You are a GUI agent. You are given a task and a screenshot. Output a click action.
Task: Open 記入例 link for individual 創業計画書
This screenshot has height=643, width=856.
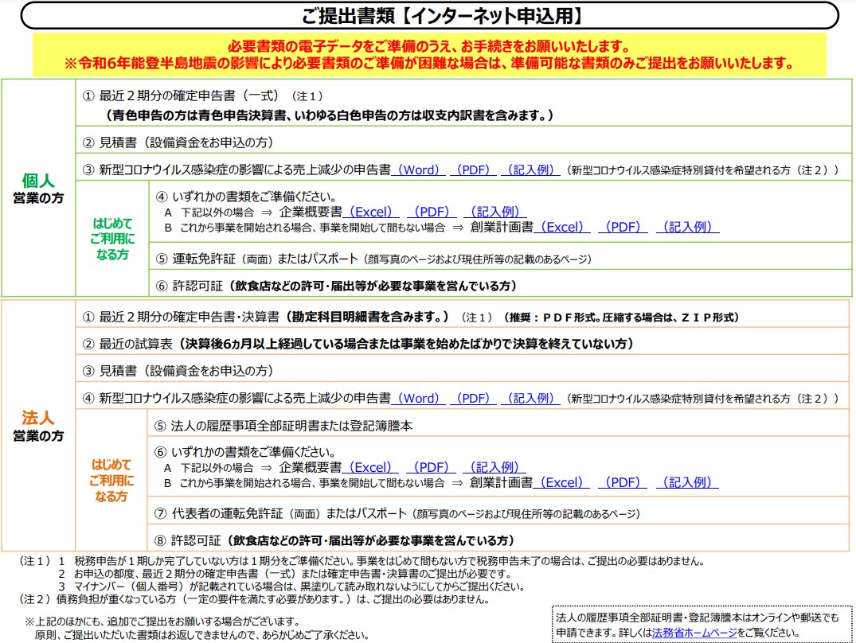(687, 227)
